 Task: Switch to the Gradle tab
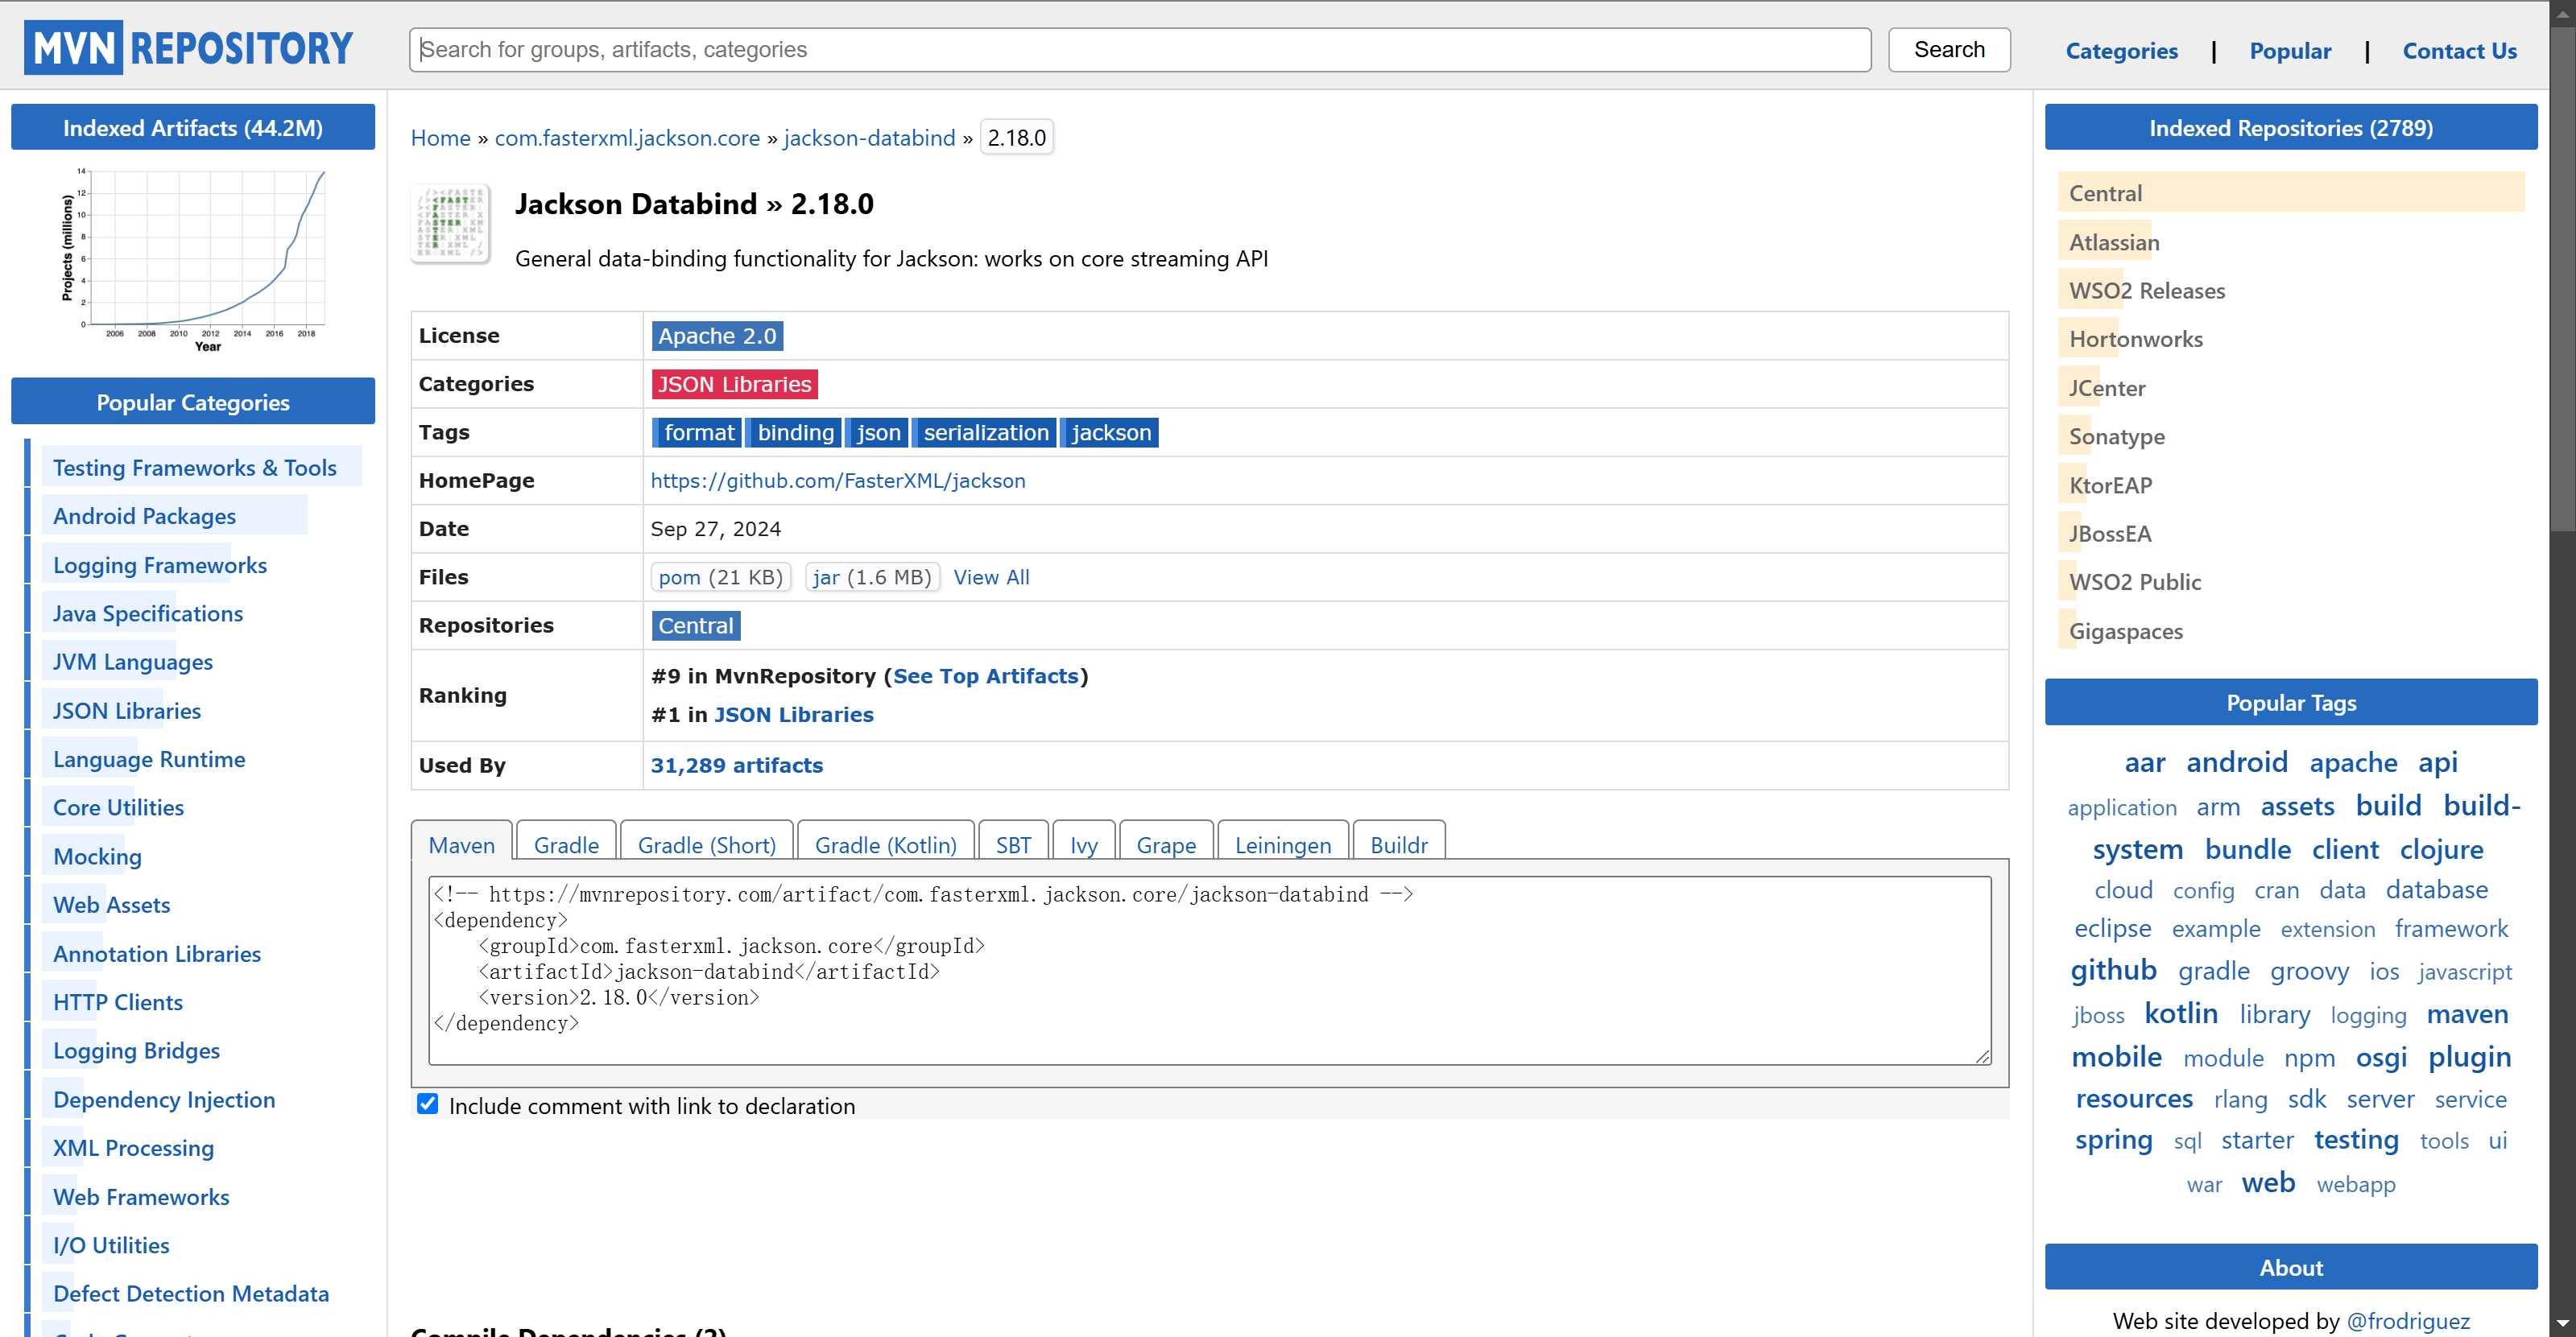566,844
